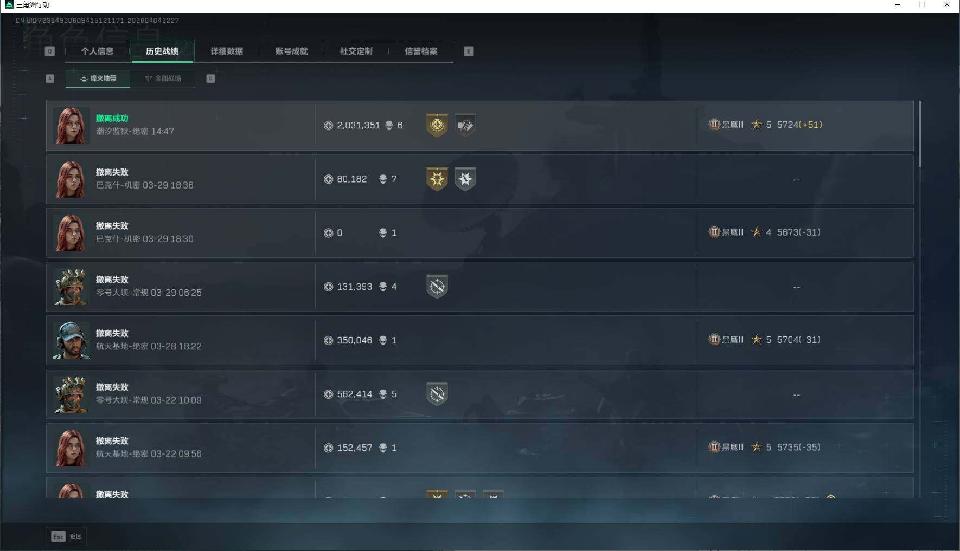Click the D key mode-switch icon
This screenshot has width=960, height=551.
point(211,79)
